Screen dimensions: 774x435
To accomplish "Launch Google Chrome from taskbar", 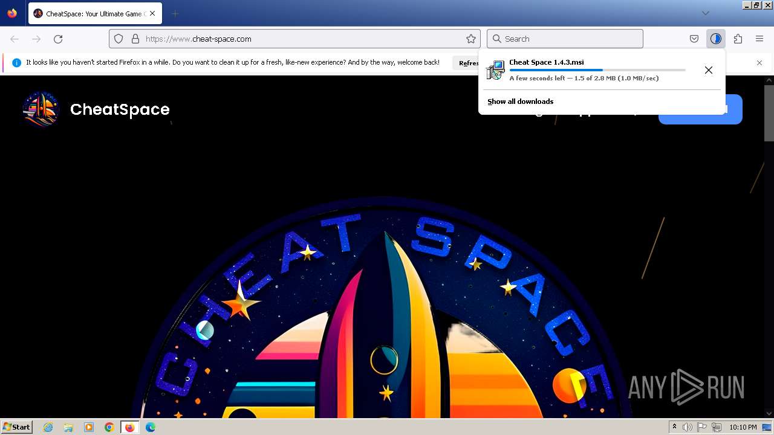I will click(x=109, y=427).
